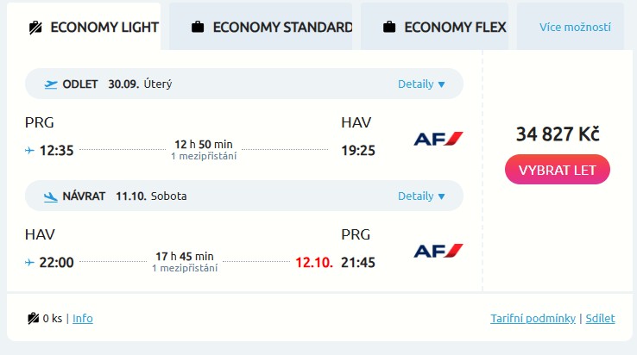Click the Air France logo on return flight

(438, 251)
